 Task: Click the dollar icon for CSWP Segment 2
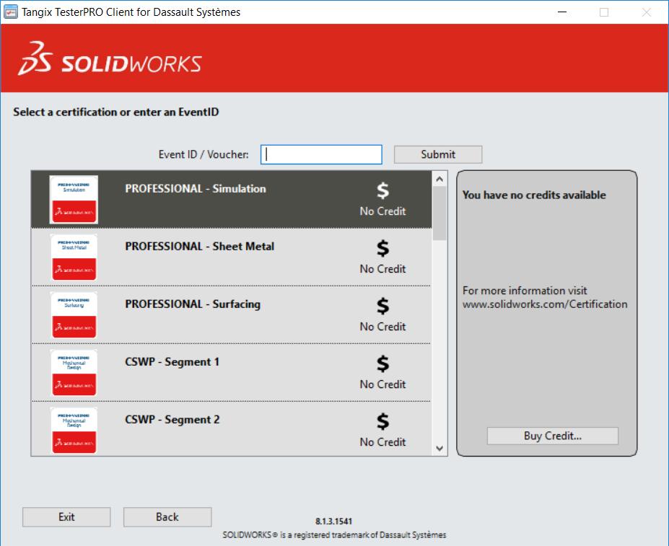tap(382, 421)
